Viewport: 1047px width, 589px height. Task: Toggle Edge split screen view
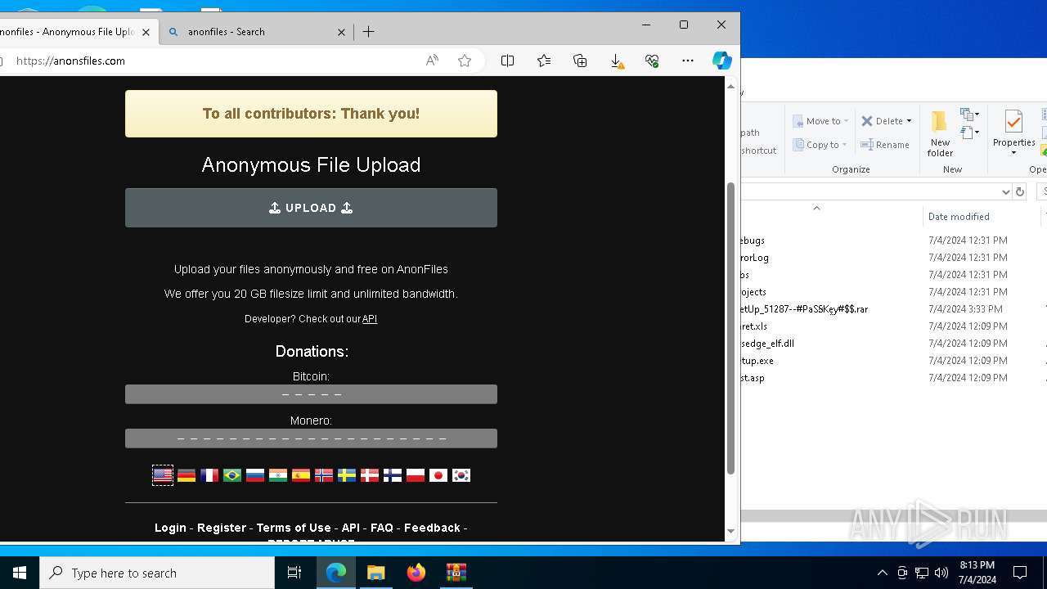coord(507,61)
